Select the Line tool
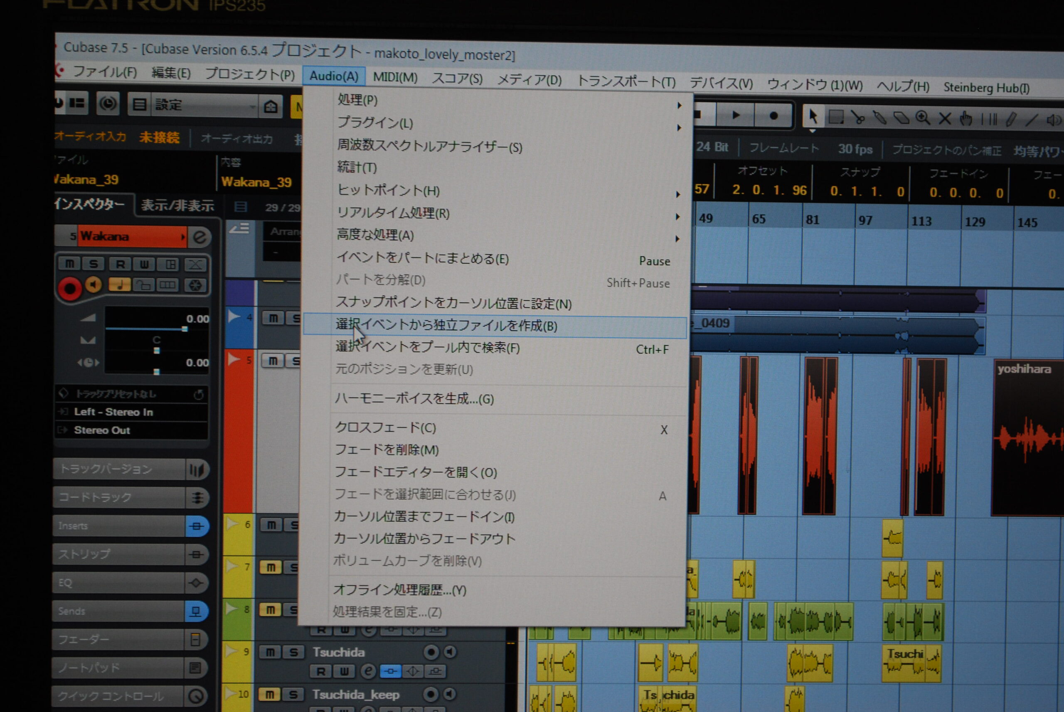Screen dimensions: 1064x712 click(x=1032, y=120)
